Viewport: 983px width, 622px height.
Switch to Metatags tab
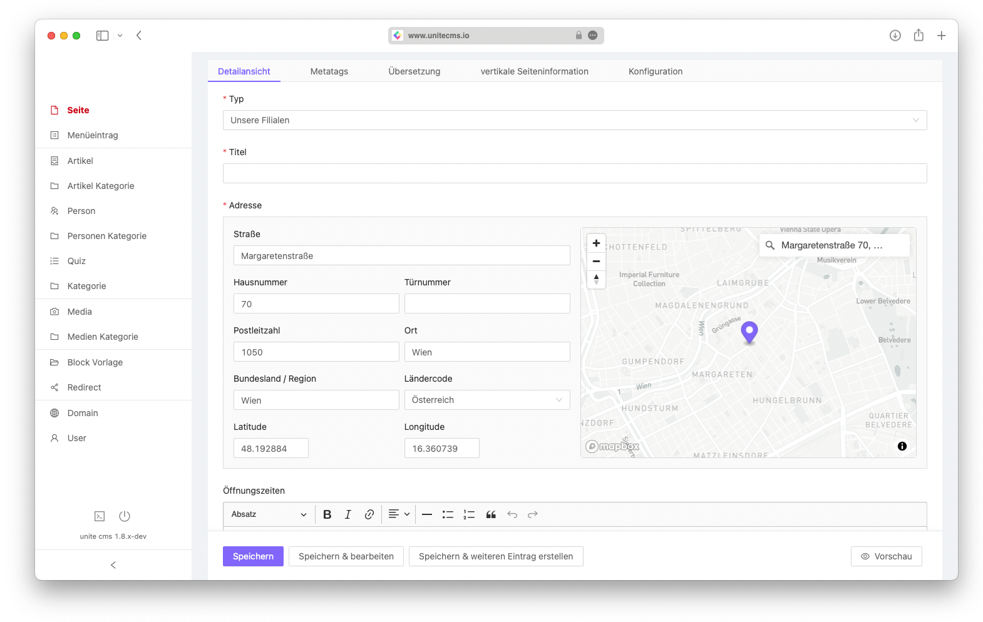click(329, 71)
